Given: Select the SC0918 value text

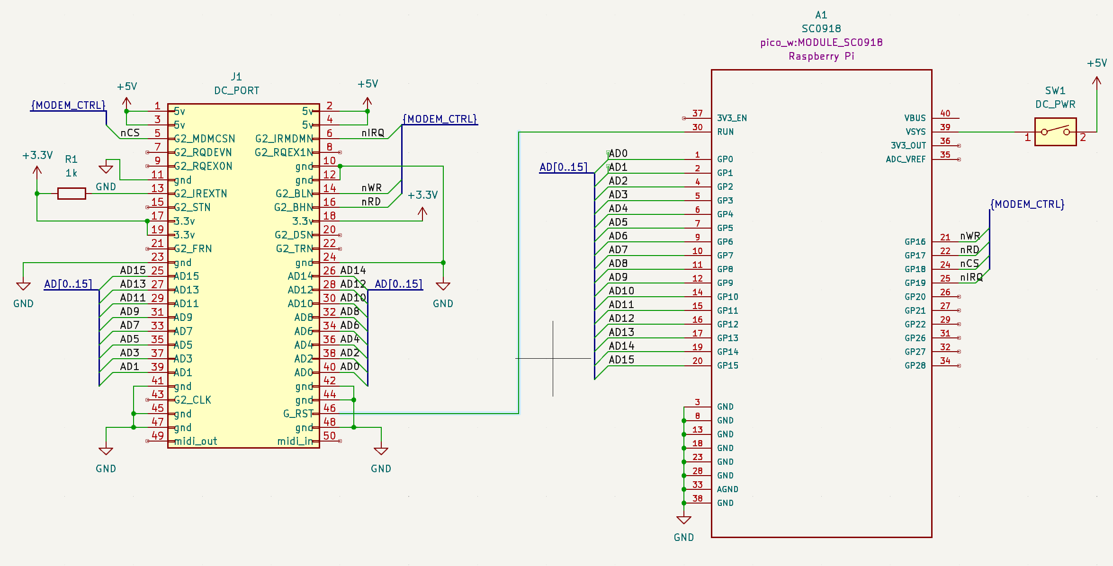Looking at the screenshot, I should [821, 29].
